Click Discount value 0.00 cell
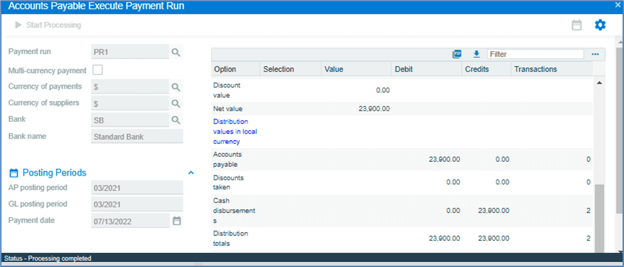Viewport: 624px width, 267px height. (x=383, y=90)
